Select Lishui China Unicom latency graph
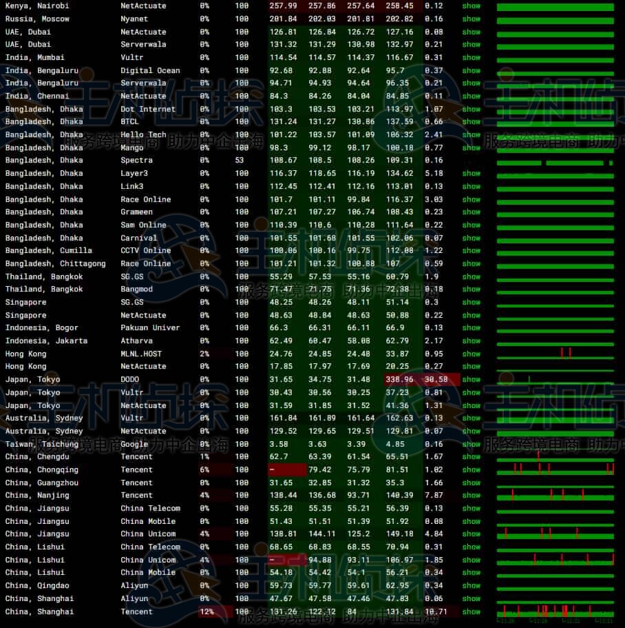Image resolution: width=625 pixels, height=628 pixels. pos(555,560)
